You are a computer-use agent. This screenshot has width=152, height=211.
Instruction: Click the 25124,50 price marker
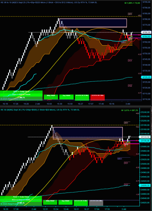(146, 137)
